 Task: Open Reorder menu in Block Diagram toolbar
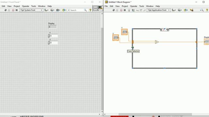185,10
